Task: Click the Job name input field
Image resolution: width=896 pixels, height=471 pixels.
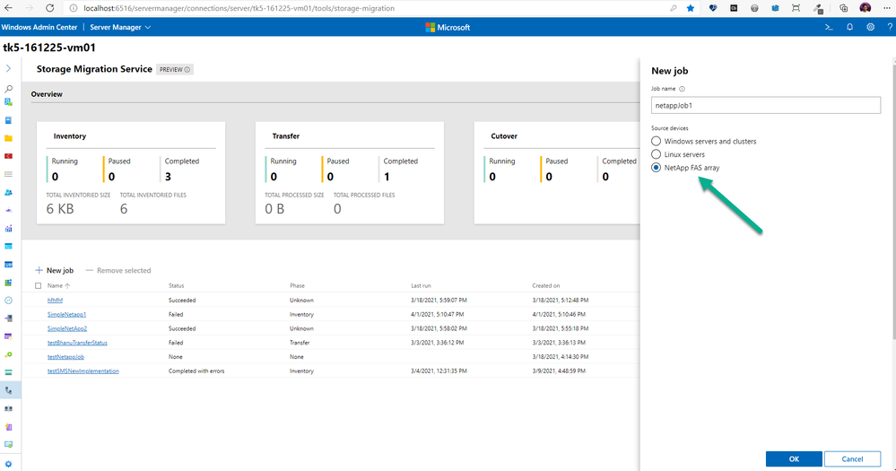Action: click(x=766, y=105)
